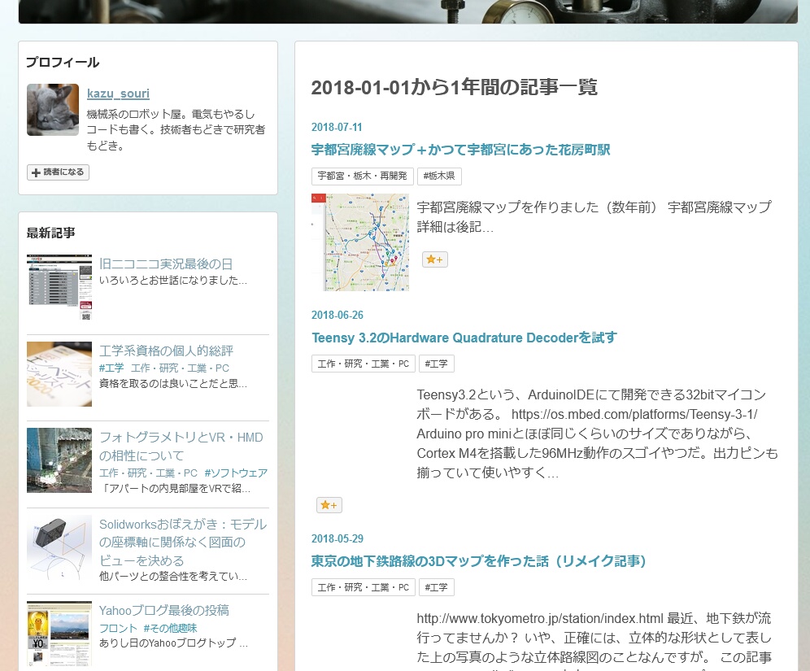This screenshot has width=810, height=671.
Task: Open the kazu_souri profile link
Action: click(x=118, y=93)
